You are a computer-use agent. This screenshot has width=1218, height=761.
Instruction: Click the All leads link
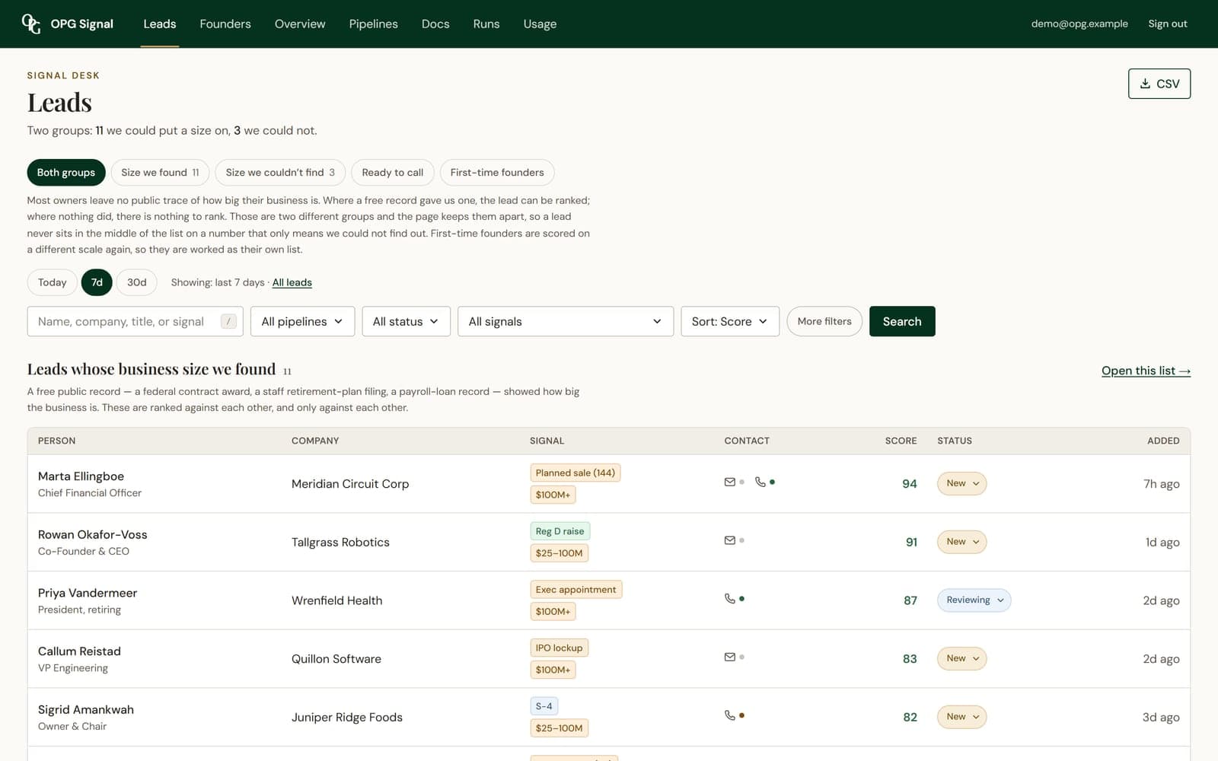(292, 282)
